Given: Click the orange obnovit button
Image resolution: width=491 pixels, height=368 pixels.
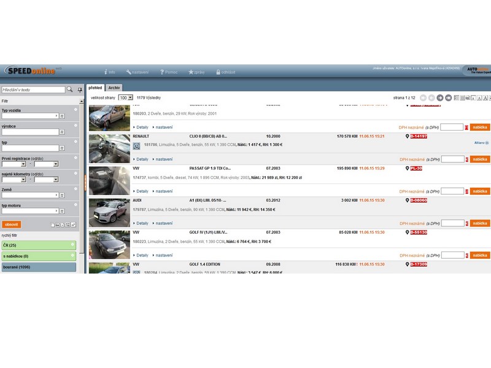Looking at the screenshot, I should 12,224.
